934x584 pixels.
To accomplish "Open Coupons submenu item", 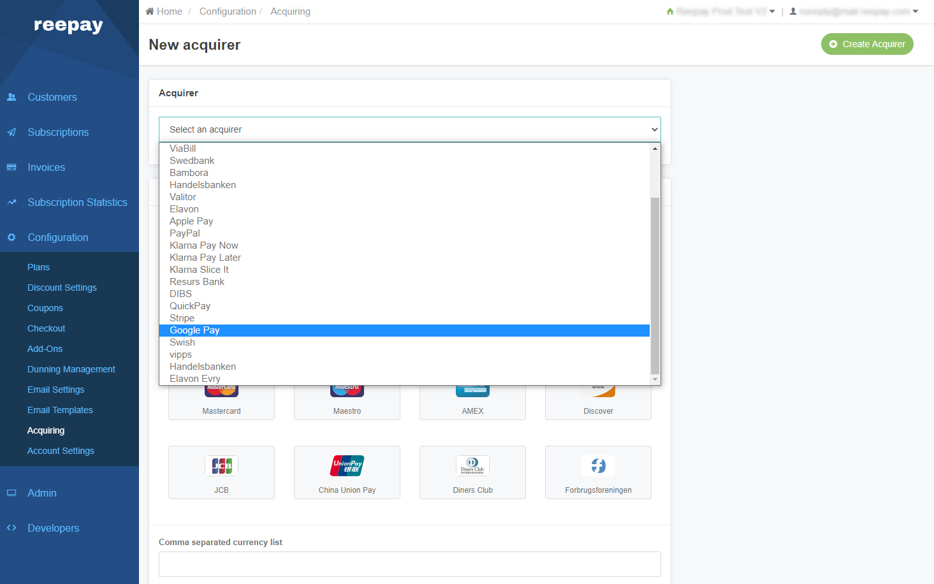I will (x=45, y=308).
